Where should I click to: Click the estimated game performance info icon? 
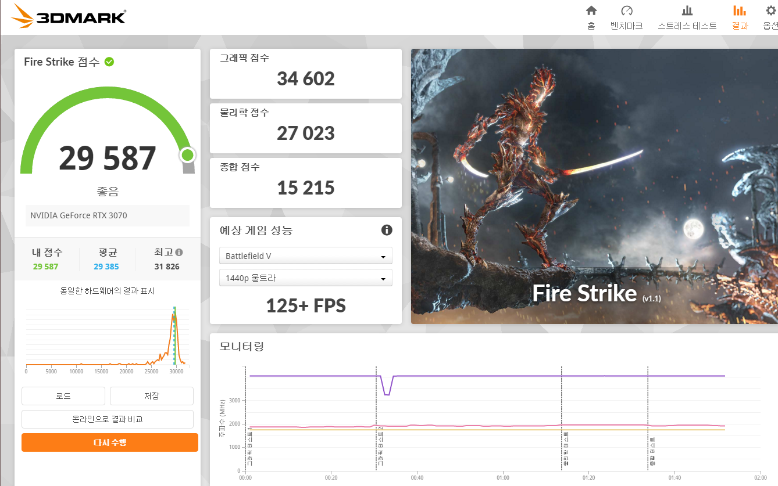click(x=387, y=230)
